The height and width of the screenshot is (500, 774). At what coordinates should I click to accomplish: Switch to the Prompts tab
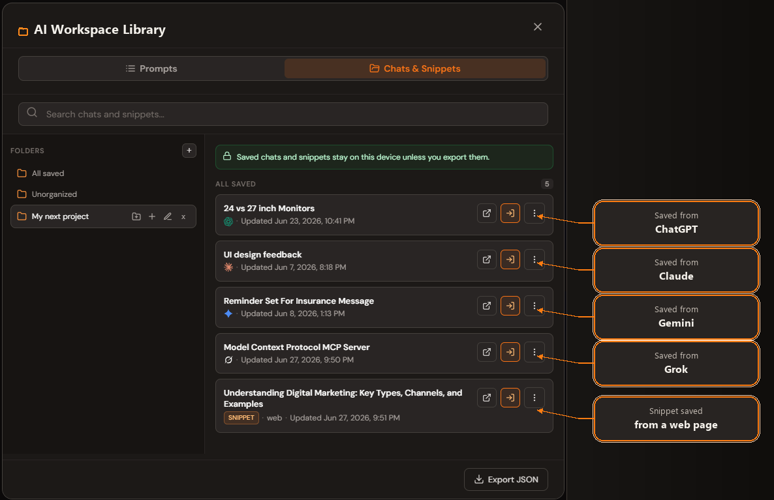tap(151, 68)
